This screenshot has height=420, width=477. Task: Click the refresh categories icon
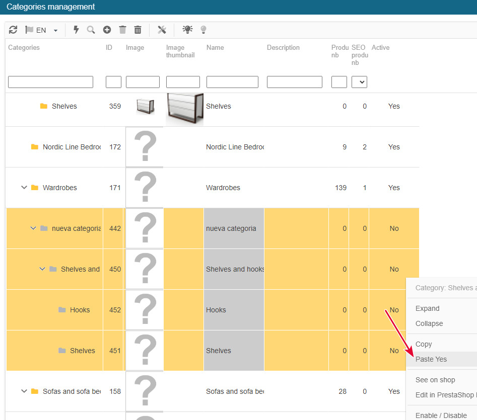coord(13,30)
